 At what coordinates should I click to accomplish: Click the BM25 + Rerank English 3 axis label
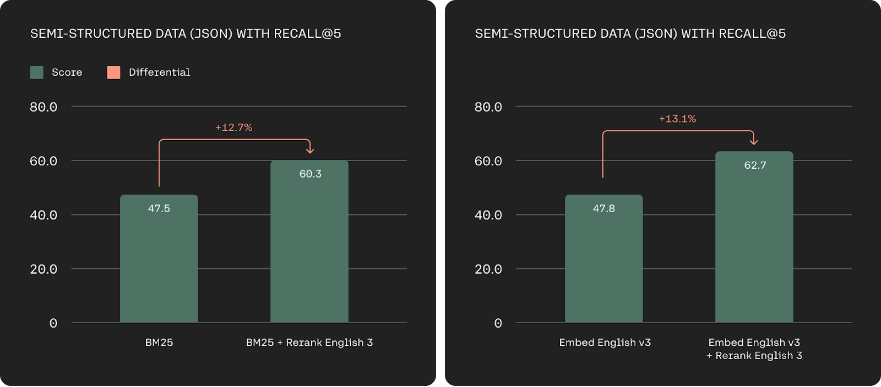[309, 342]
